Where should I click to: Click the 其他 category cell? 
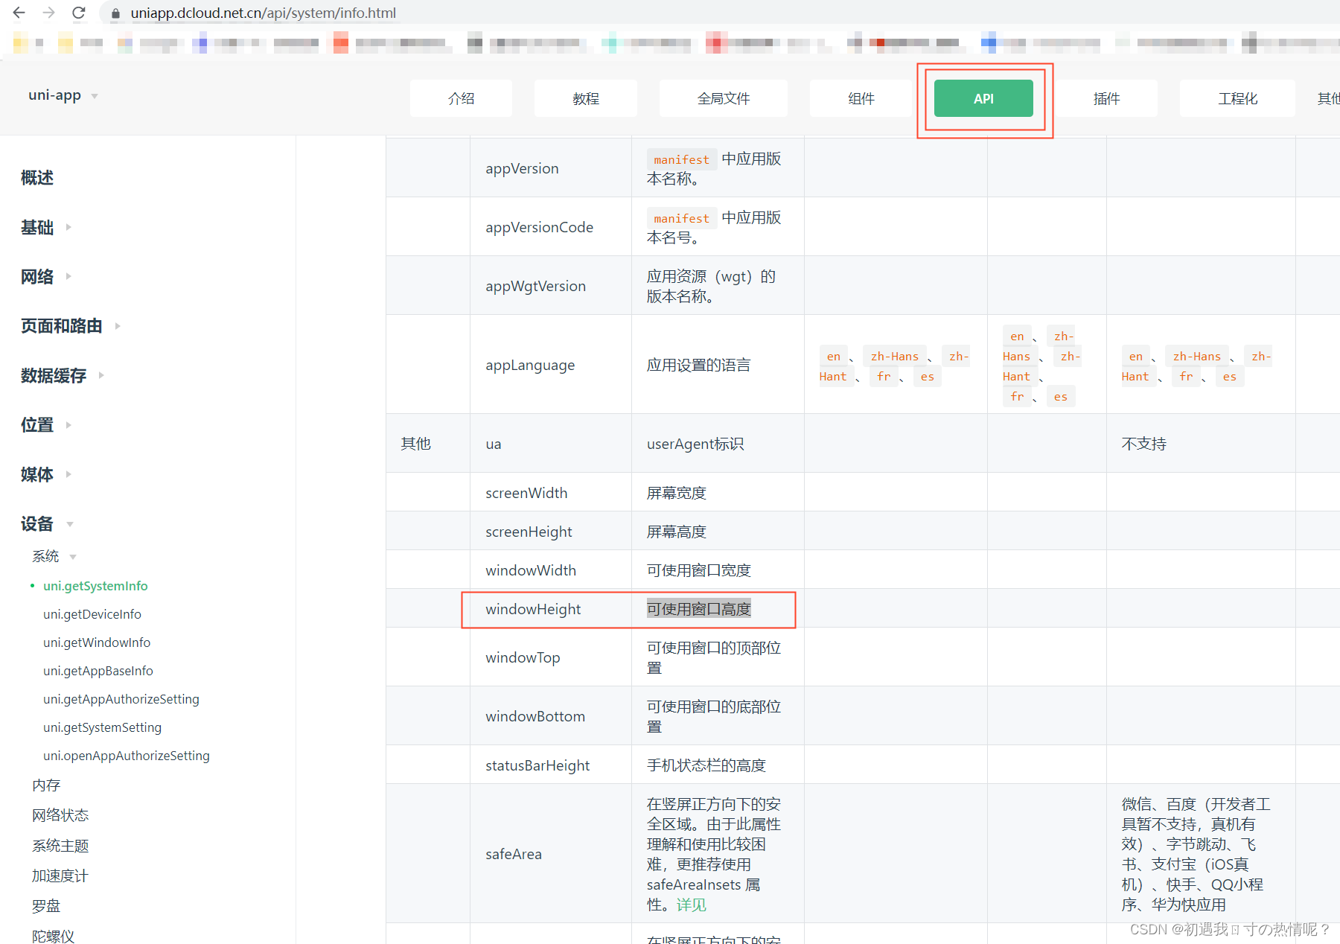click(428, 444)
